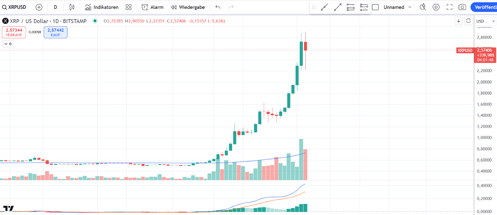Click the latest red candle

305,46
